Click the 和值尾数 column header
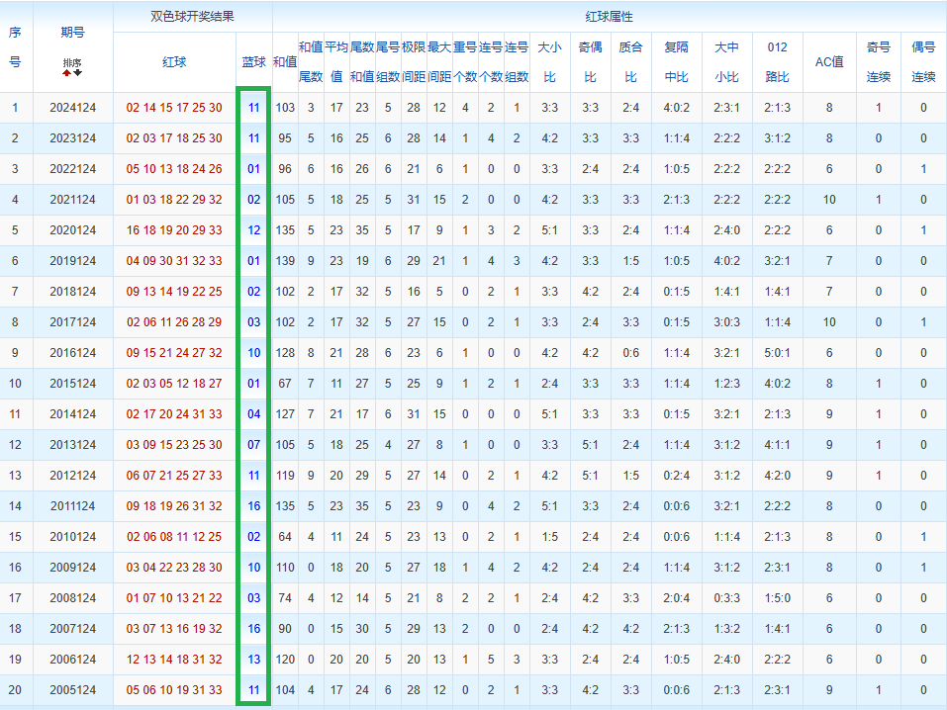Screen dimensions: 947x710 tap(311, 62)
